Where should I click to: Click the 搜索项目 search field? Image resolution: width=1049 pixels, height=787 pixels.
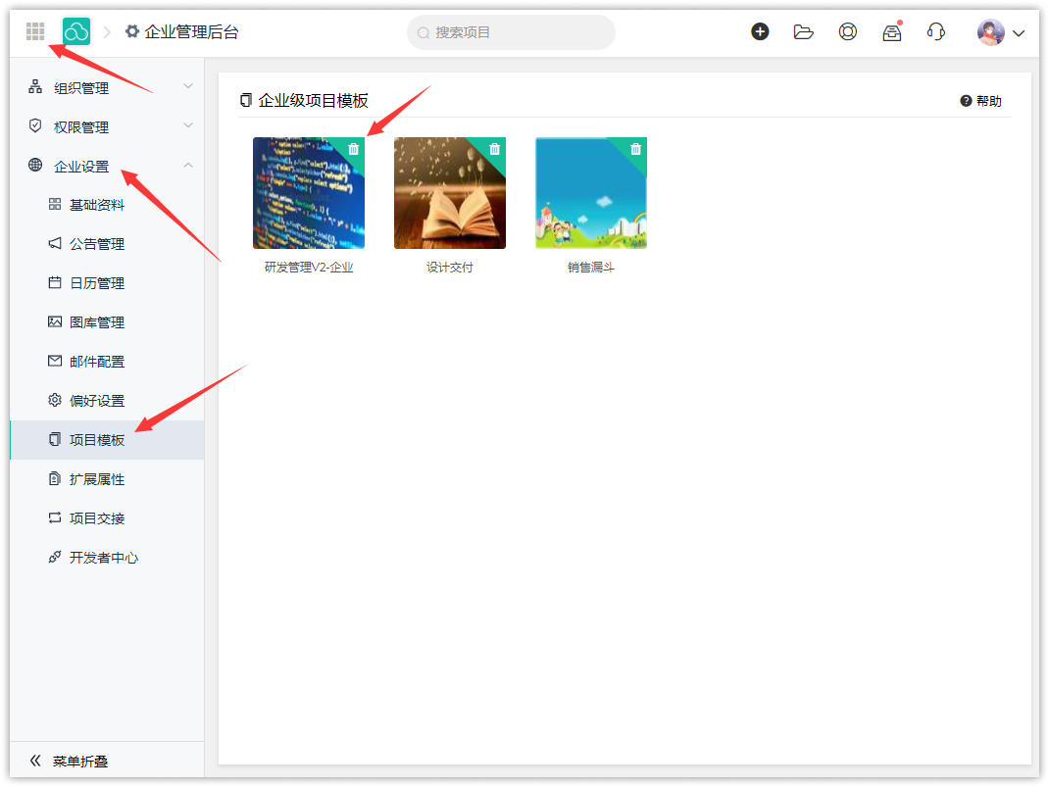(x=511, y=32)
